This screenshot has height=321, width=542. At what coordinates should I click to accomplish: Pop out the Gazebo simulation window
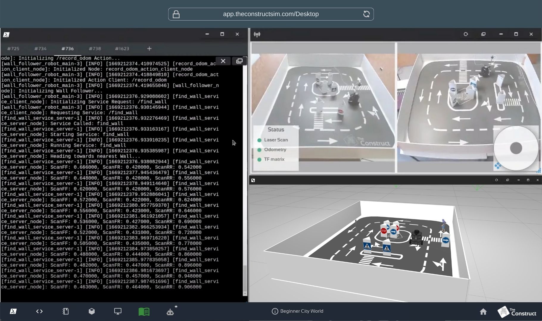click(507, 180)
